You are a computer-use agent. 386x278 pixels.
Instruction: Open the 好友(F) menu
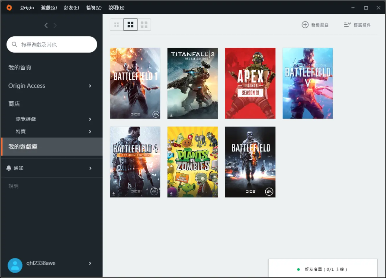[72, 8]
